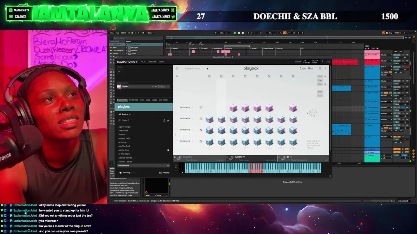Open the Kontakt VIEW menu
The height and width of the screenshot is (234, 417).
click(161, 61)
